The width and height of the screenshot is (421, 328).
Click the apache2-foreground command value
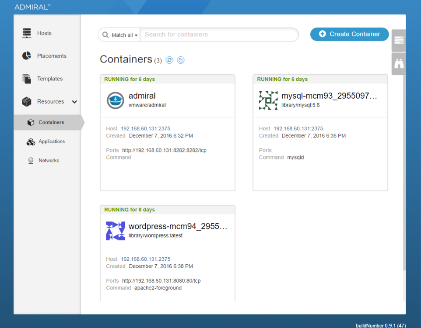coord(158,288)
